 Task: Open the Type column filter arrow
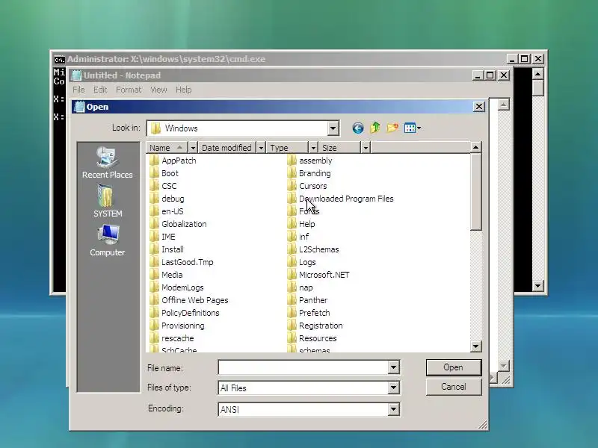(x=313, y=147)
